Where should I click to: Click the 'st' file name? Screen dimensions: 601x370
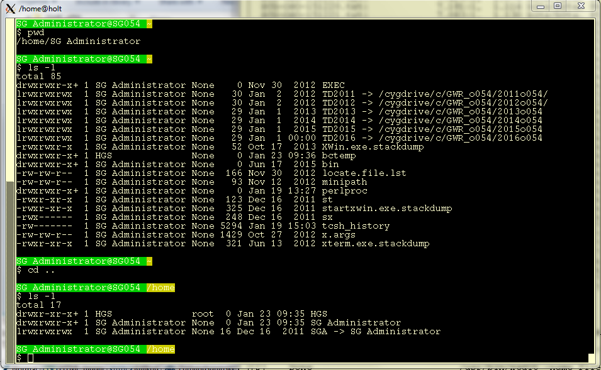click(327, 199)
